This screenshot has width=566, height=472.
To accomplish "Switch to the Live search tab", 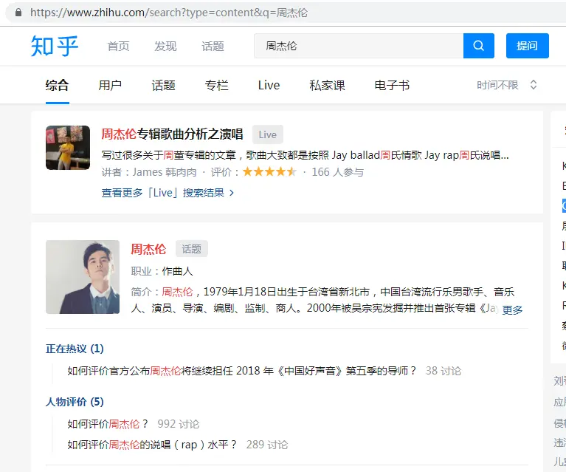I will click(x=269, y=85).
